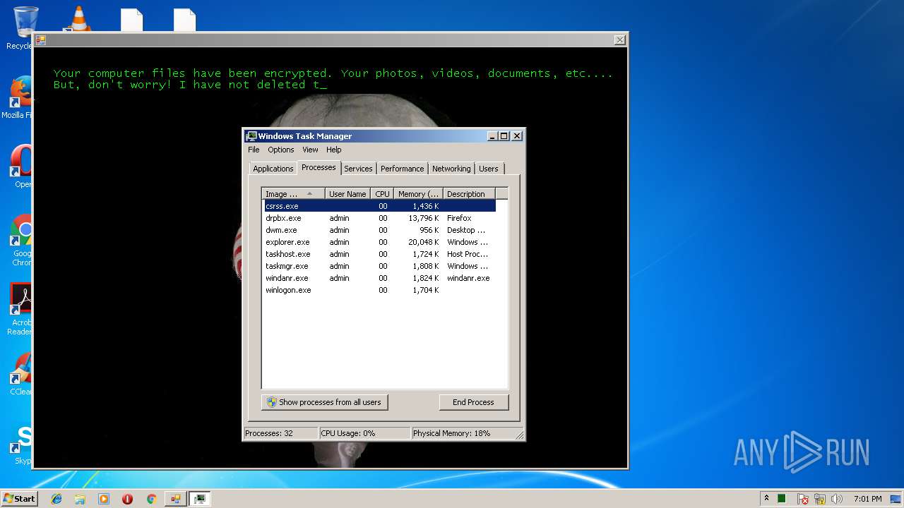Image resolution: width=904 pixels, height=508 pixels.
Task: Open Task Manager Help menu
Action: pos(333,150)
